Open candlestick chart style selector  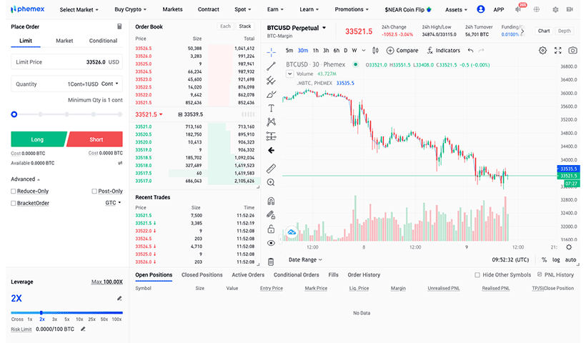click(376, 51)
